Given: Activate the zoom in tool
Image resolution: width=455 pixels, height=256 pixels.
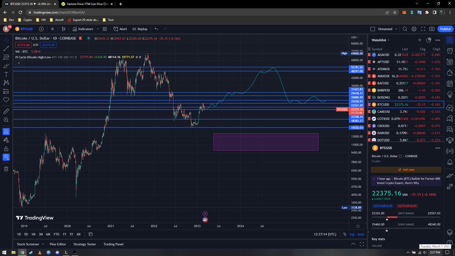Looking at the screenshot, I should tap(6, 120).
